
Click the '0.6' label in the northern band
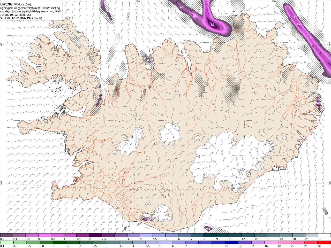195,16
